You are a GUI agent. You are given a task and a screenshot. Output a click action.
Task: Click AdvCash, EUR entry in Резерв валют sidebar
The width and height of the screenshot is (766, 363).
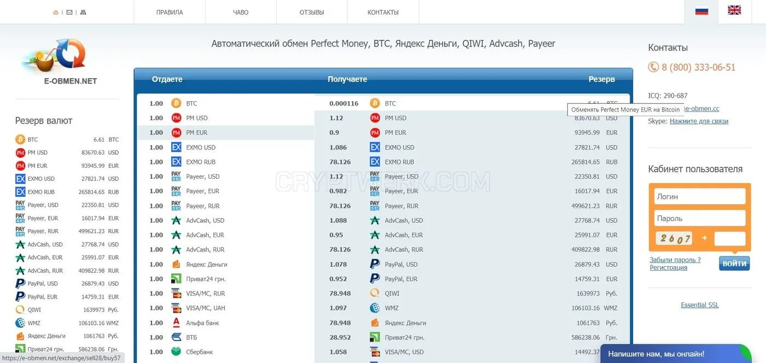point(67,257)
